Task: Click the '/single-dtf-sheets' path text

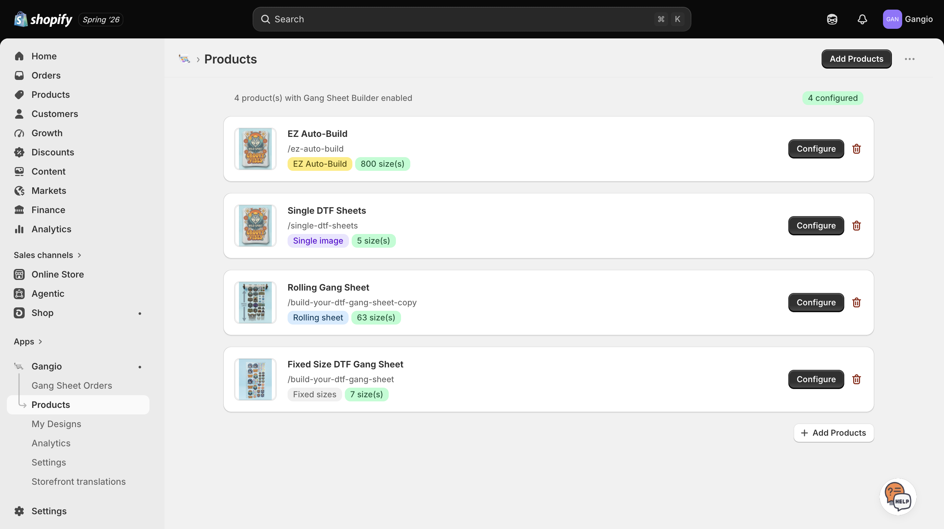Action: tap(323, 226)
